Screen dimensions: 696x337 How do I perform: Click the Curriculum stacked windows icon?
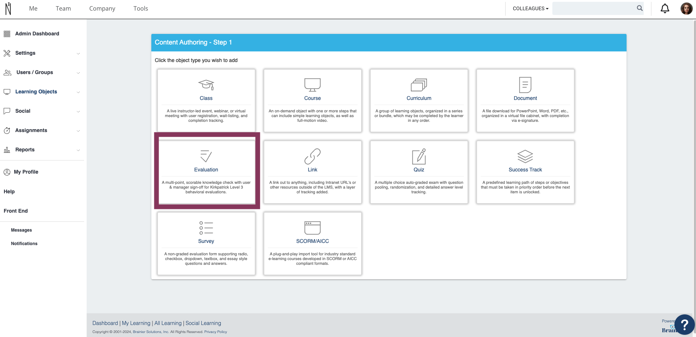(x=419, y=85)
